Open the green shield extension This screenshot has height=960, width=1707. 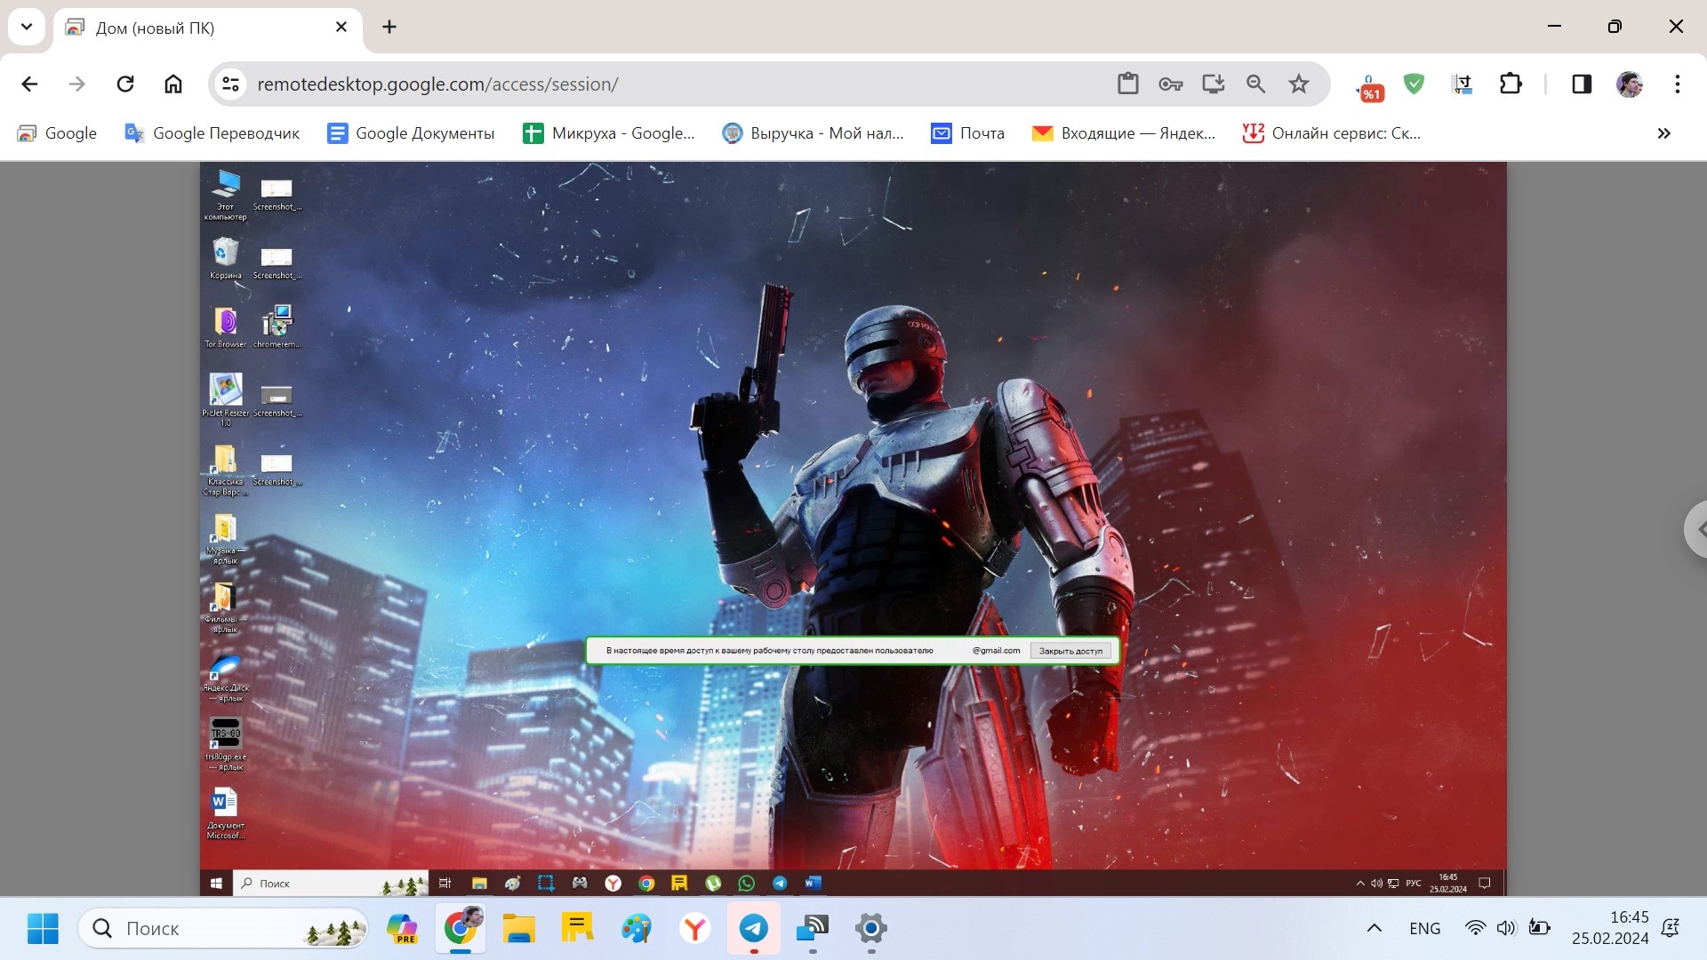pos(1414,84)
